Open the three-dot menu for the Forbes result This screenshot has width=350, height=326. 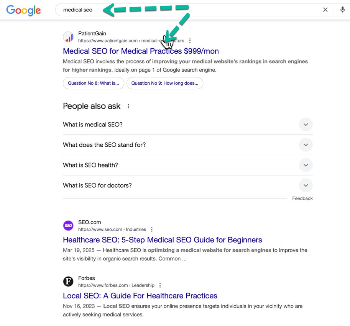click(160, 285)
